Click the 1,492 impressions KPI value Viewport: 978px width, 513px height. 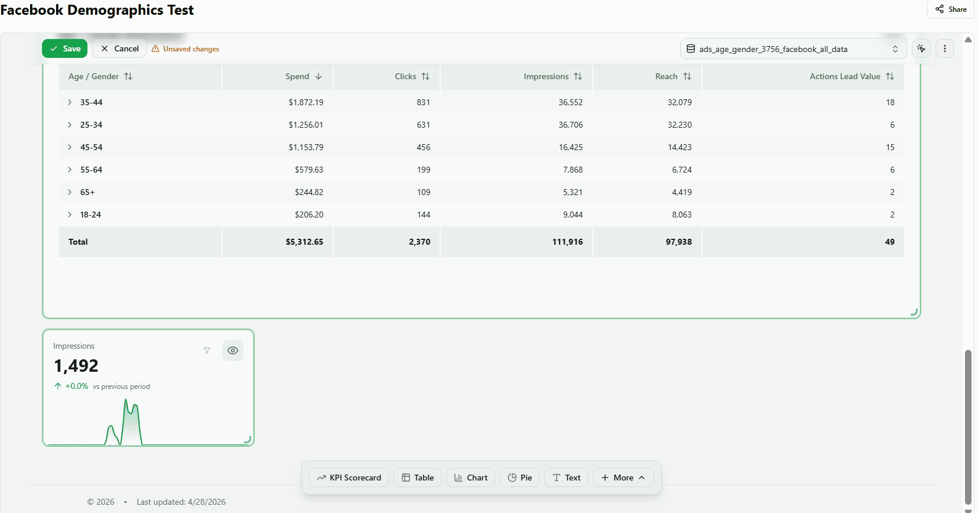(x=76, y=366)
